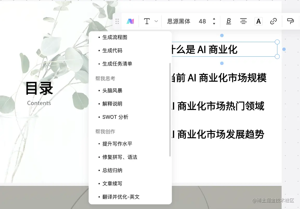Open the AI assistant icon

(130, 21)
